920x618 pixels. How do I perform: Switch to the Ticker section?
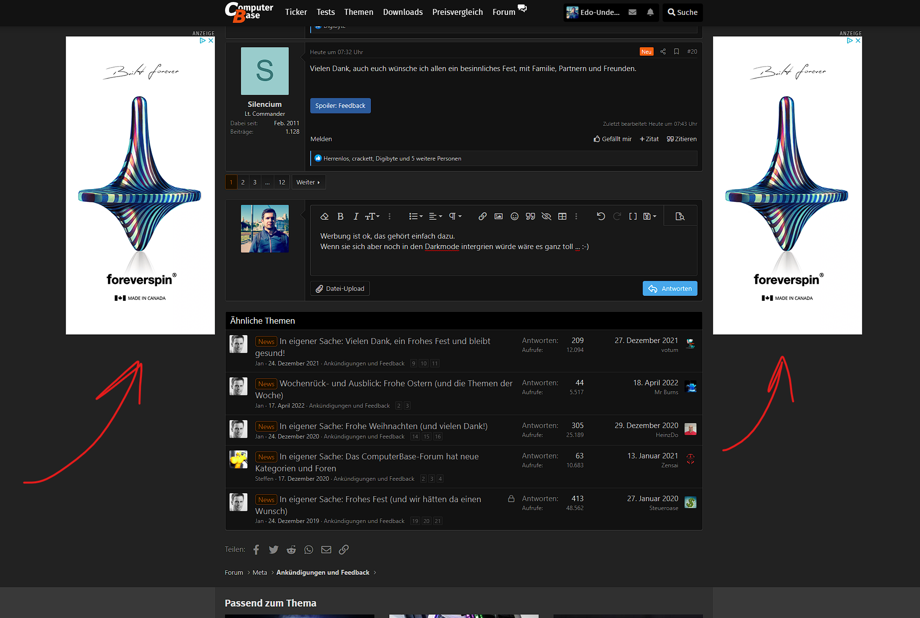coord(296,12)
